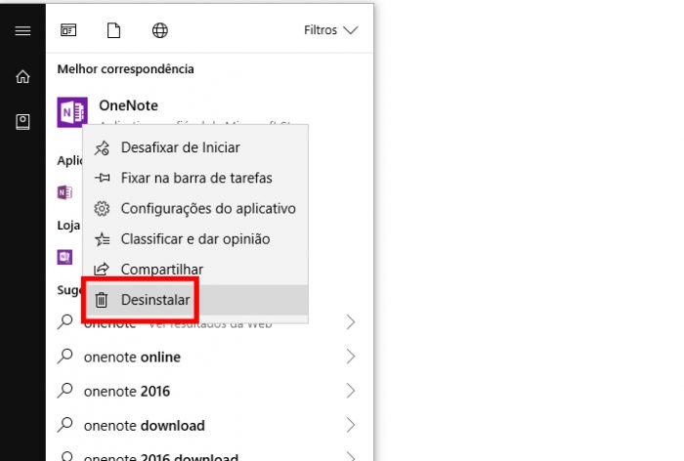Click the Melhor correspondência heading
The height and width of the screenshot is (461, 684).
[126, 69]
